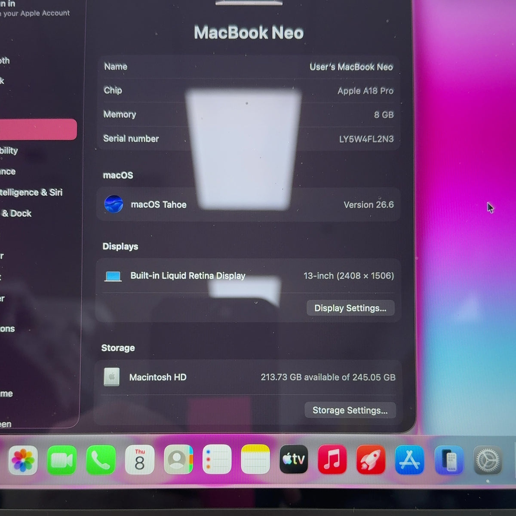Viewport: 516px width, 516px height.
Task: Launch iPhone Mirroring from the Dock
Action: (449, 460)
